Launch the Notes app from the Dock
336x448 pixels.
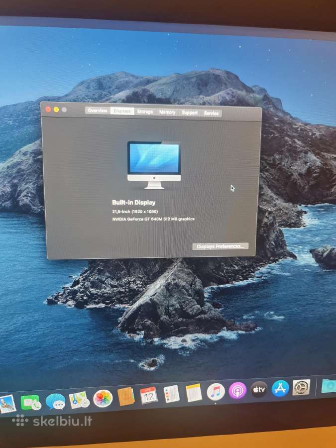pos(194,392)
